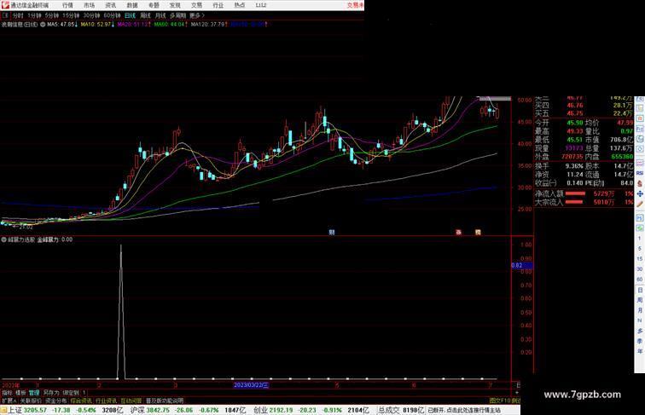This screenshot has height=415, width=645.
Task: Open the 互动问答 tab
Action: pyautogui.click(x=131, y=401)
